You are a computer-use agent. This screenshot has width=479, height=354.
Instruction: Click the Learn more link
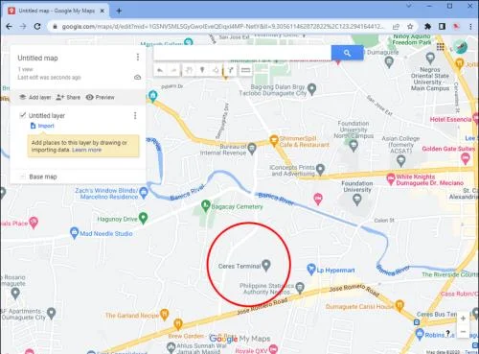(86, 150)
